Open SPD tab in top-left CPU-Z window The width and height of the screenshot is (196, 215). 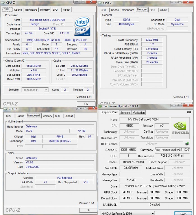point(55,10)
